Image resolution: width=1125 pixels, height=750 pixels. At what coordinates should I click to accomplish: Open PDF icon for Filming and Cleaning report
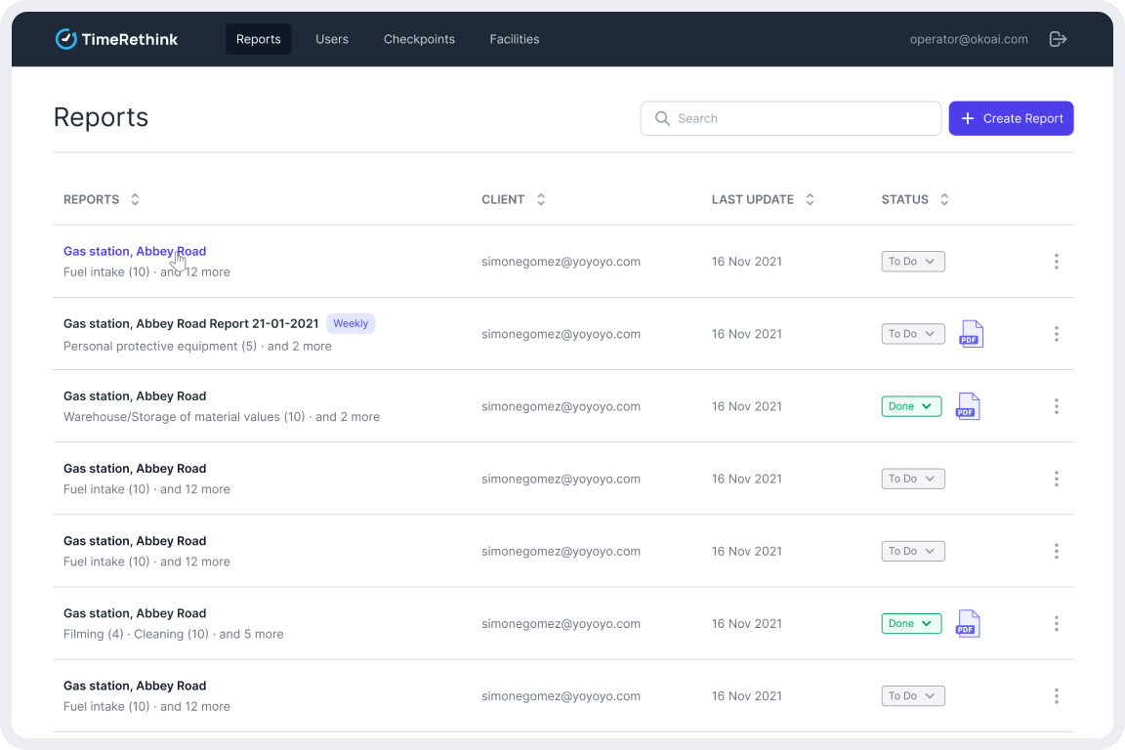click(x=967, y=624)
